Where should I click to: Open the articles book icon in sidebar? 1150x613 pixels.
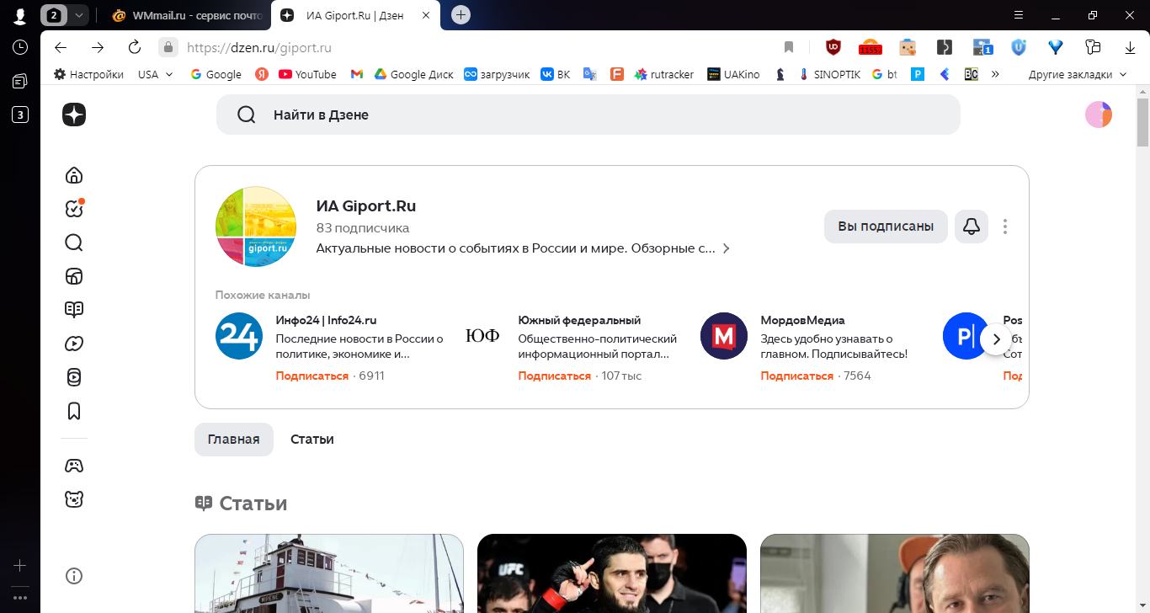[74, 309]
